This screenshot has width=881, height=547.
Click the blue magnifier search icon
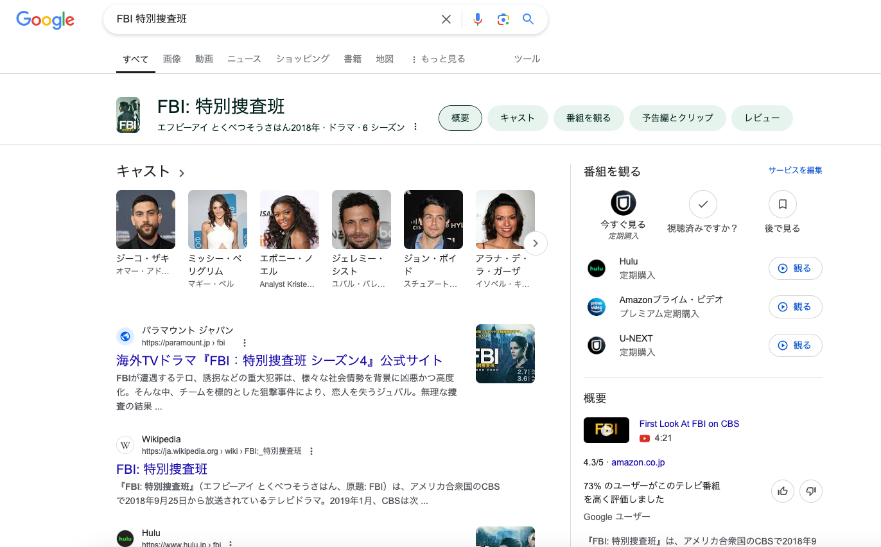[528, 19]
